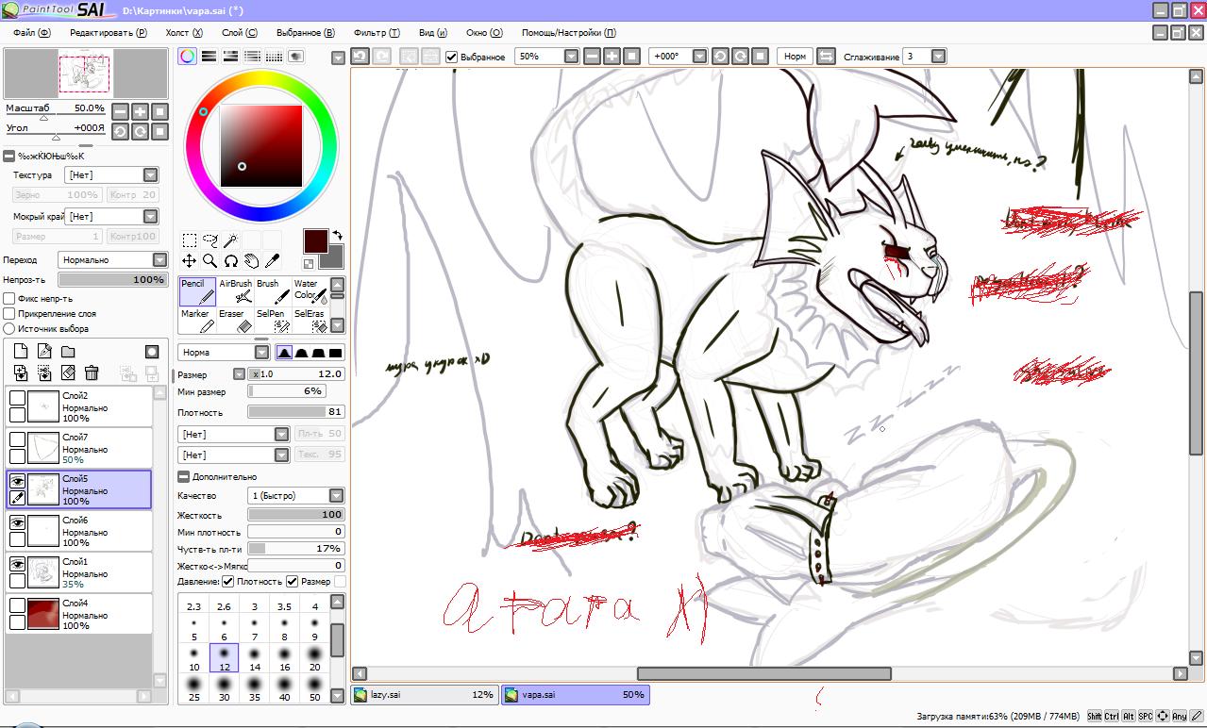Viewport: 1207px width, 728px height.
Task: Uncheck the Выбранное checkbox
Action: coord(452,57)
